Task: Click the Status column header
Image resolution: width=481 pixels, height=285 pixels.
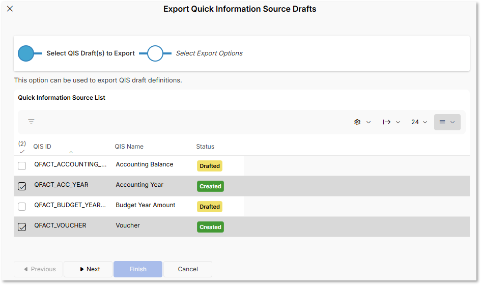Action: [x=205, y=147]
